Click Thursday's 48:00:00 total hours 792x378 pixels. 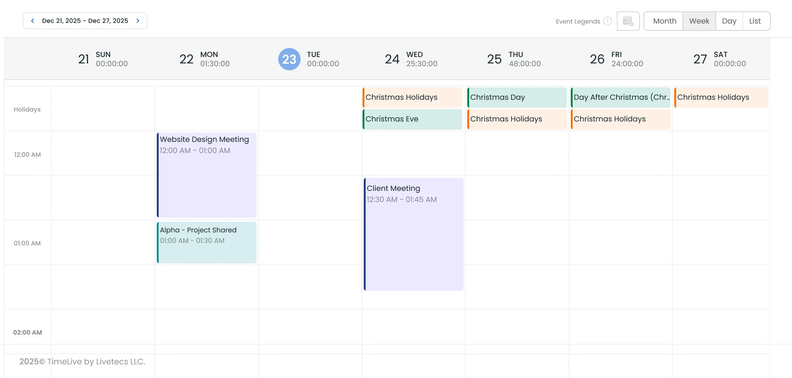tap(525, 64)
